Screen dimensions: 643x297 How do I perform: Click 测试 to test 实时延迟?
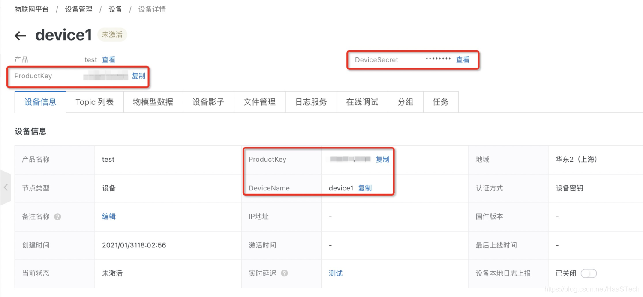pyautogui.click(x=336, y=273)
